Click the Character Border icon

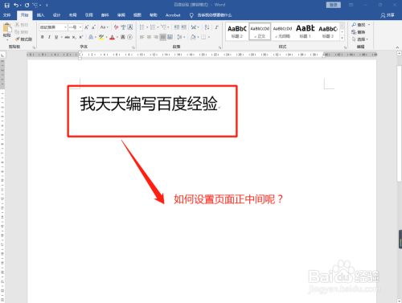point(130,27)
